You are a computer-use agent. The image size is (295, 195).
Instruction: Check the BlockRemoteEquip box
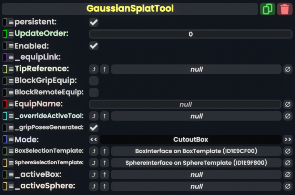[93, 93]
